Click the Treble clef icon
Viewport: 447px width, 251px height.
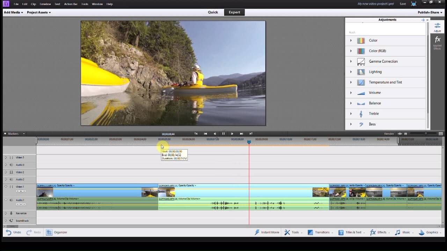(x=361, y=114)
